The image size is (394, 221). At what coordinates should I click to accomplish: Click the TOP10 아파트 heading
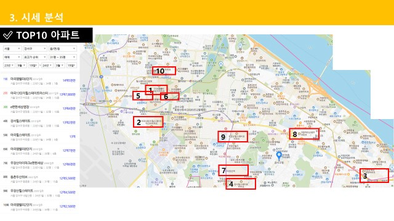(48, 36)
